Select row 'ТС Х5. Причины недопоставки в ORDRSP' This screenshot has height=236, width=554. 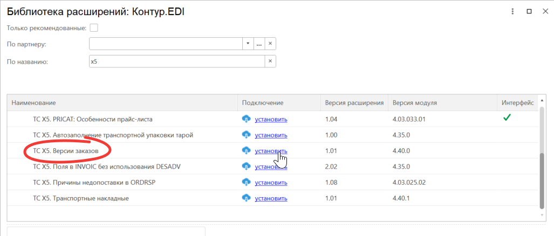pos(273,182)
